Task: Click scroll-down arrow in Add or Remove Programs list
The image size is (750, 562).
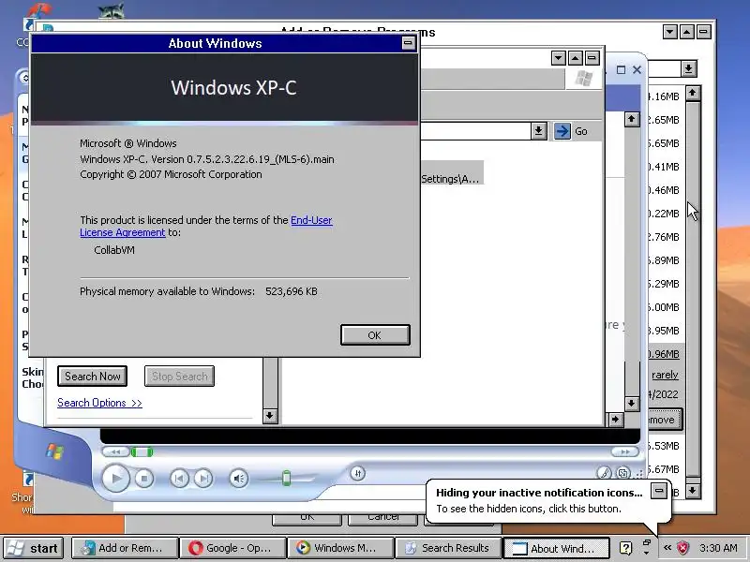Action: 693,490
